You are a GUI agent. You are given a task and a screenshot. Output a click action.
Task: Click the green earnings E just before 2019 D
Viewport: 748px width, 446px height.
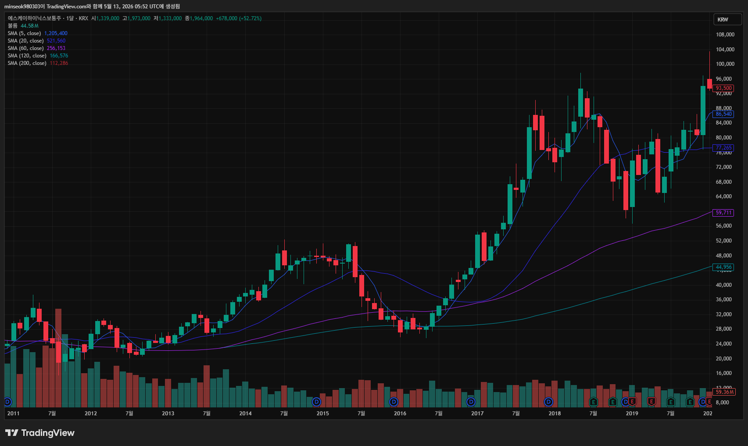(x=613, y=402)
